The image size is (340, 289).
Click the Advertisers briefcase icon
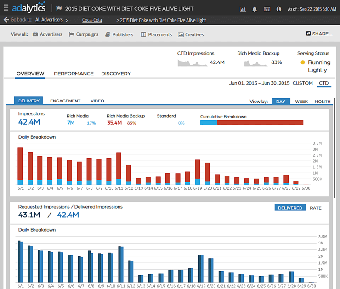click(35, 34)
